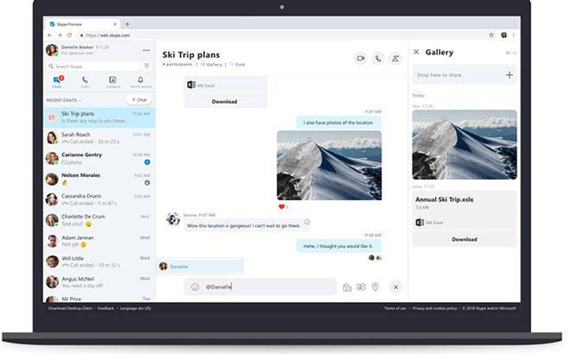Expand the Gallery filter All dropdown
This screenshot has height=354, width=571.
coord(510,53)
